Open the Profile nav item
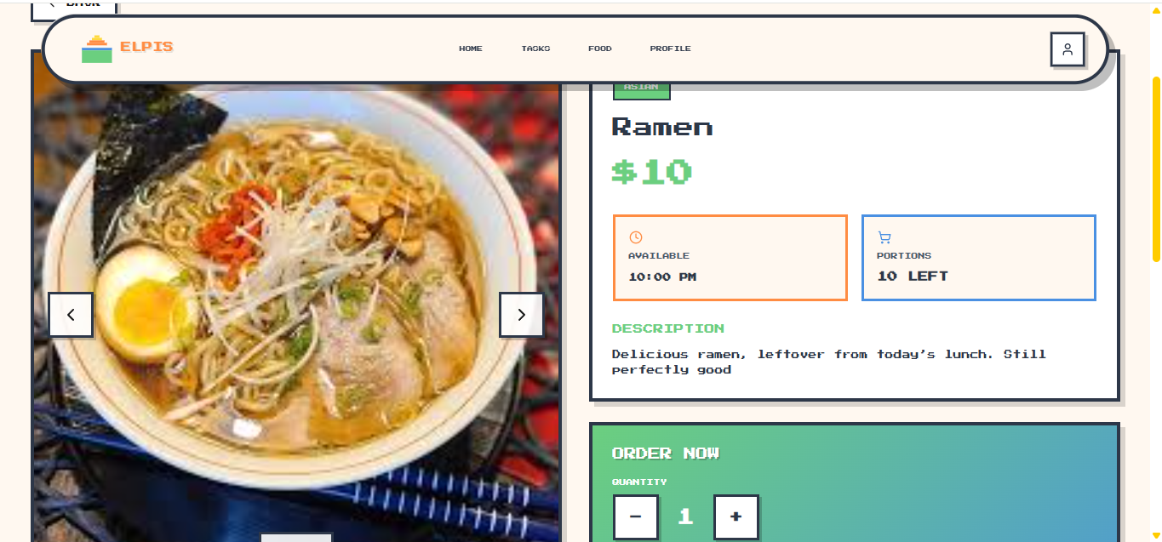 click(670, 48)
